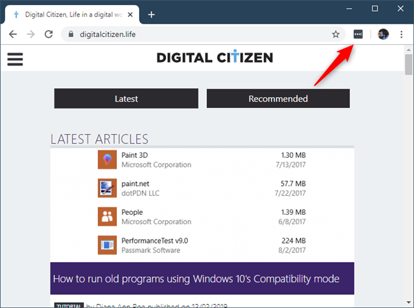The image size is (414, 308).
Task: Click the Passmark Software publisher text
Action: pos(151,250)
